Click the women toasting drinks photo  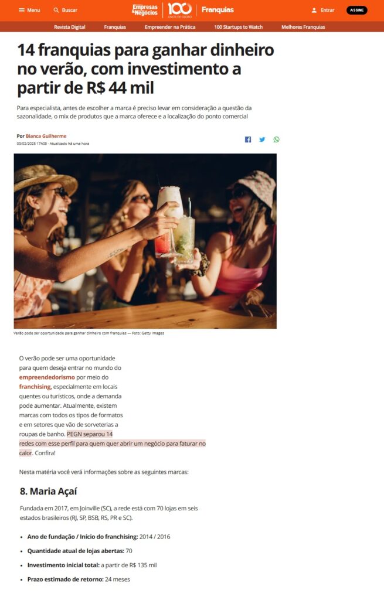[x=145, y=241]
